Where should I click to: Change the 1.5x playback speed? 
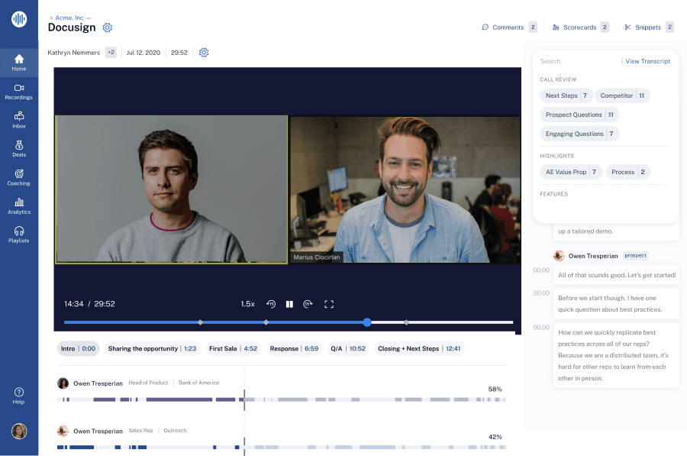(247, 304)
